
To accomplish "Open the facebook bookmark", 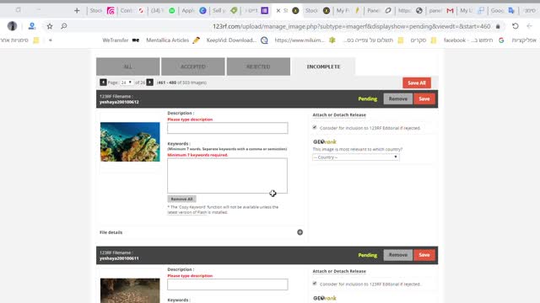I will pyautogui.click(x=473, y=40).
